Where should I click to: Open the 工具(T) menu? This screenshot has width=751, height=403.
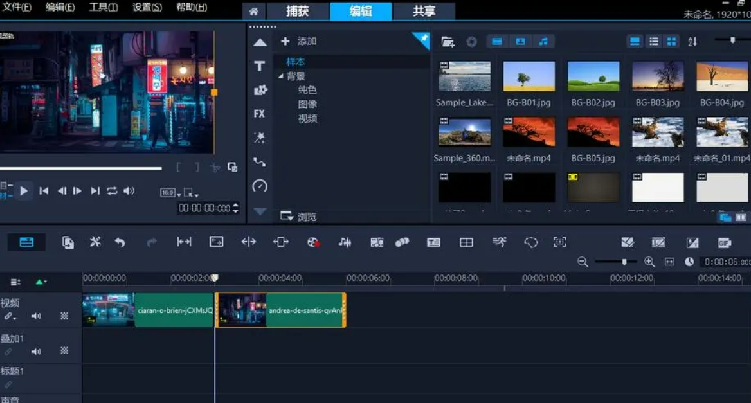point(104,7)
